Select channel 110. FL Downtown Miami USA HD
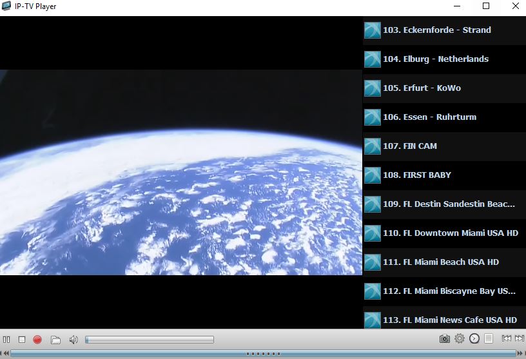Screen dimensions: 526x359 pos(444,233)
